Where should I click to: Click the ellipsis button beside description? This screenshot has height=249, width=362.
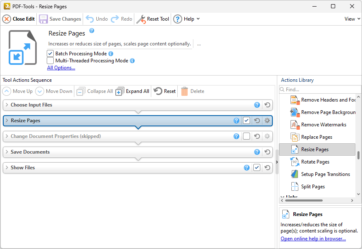click(x=199, y=44)
